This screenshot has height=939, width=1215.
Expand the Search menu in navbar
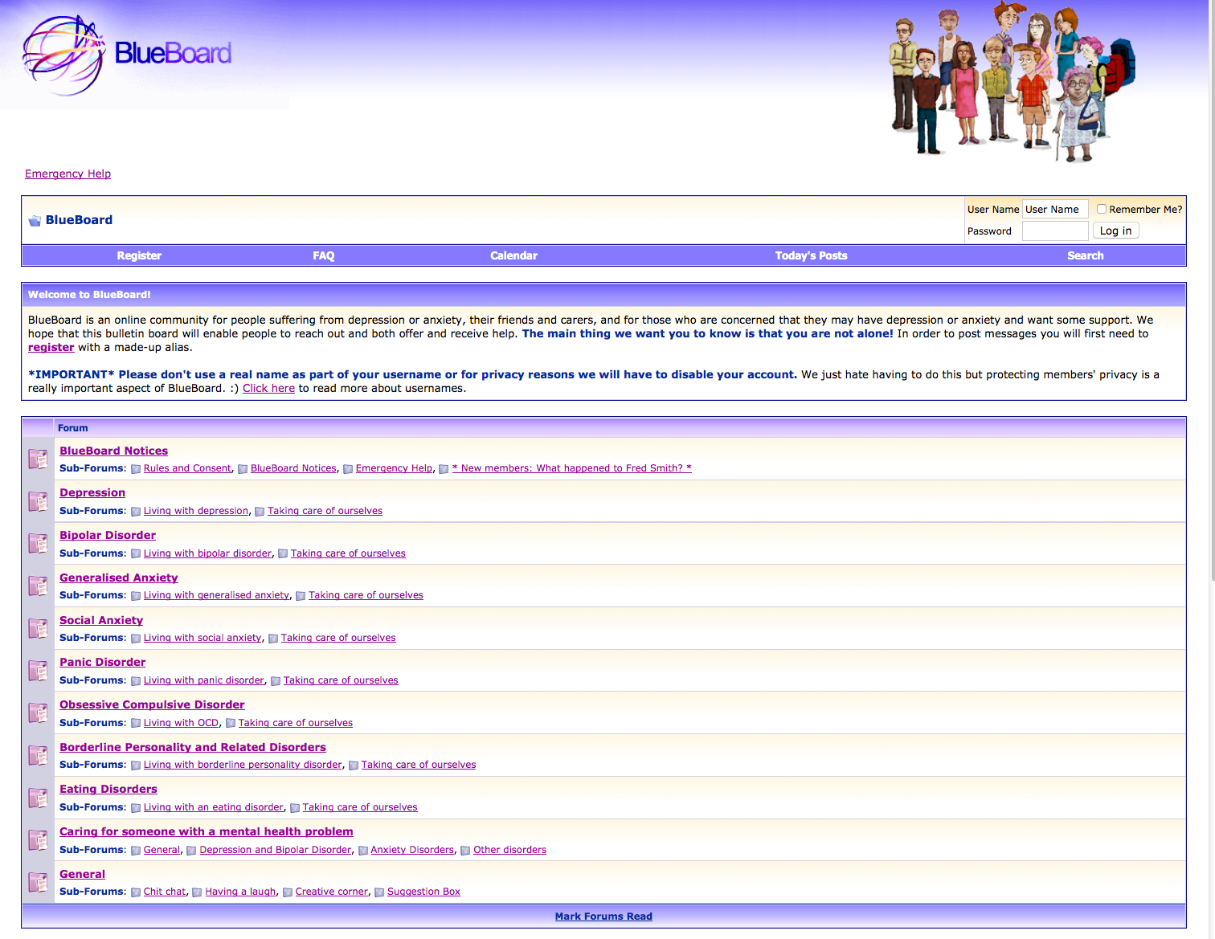click(x=1085, y=255)
